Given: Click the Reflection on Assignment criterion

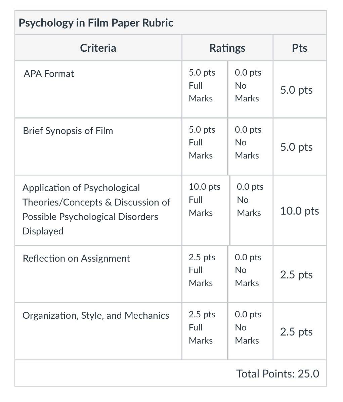Looking at the screenshot, I should 76,258.
